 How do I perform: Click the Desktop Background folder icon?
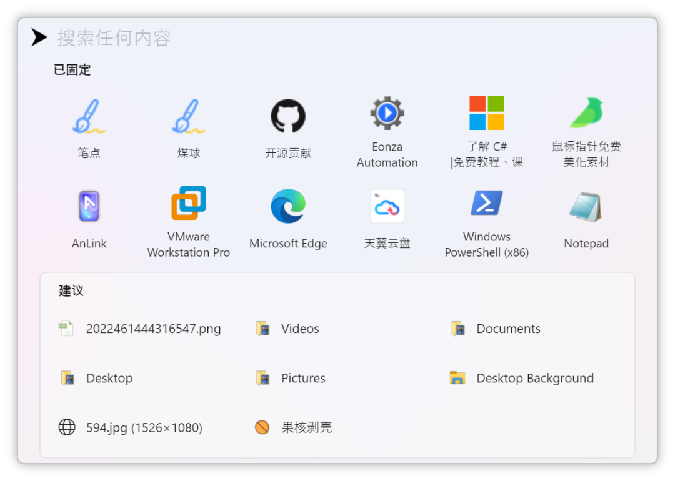click(x=457, y=377)
